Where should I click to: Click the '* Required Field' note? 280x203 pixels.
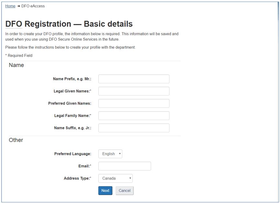point(19,56)
